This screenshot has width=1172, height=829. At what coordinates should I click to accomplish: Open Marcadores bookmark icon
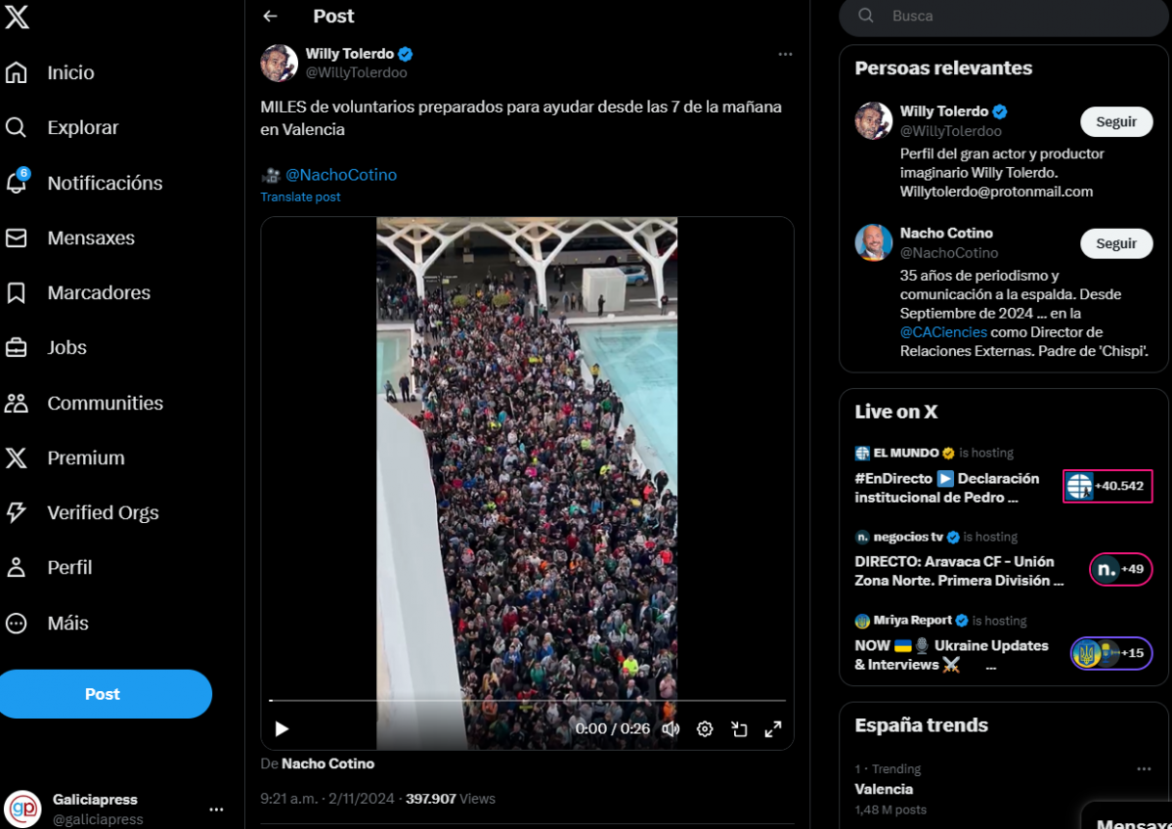coord(17,293)
